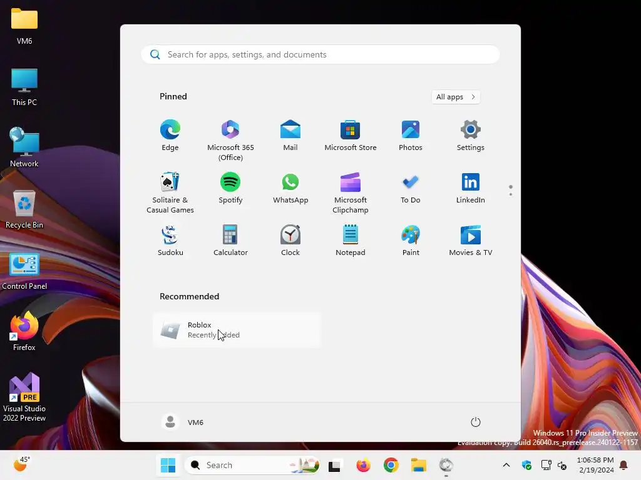
Task: Open the clock and date flyout
Action: coord(596,465)
